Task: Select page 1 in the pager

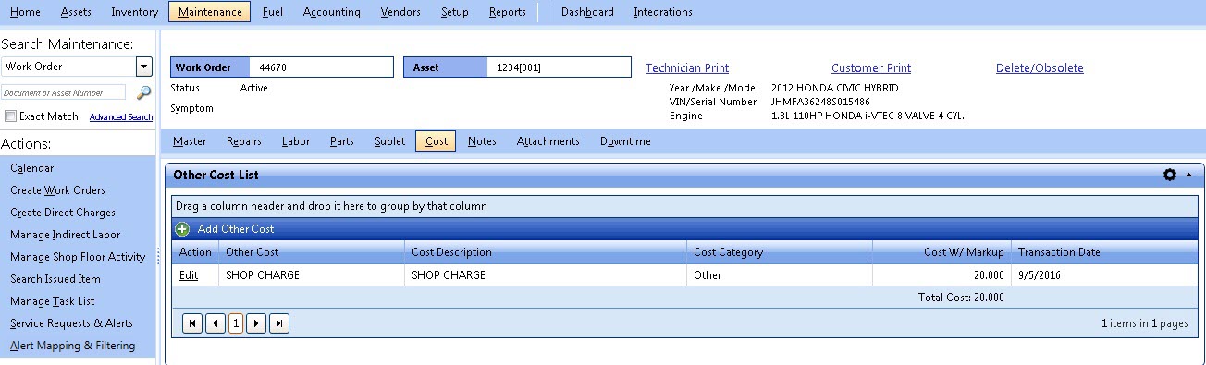Action: click(236, 323)
